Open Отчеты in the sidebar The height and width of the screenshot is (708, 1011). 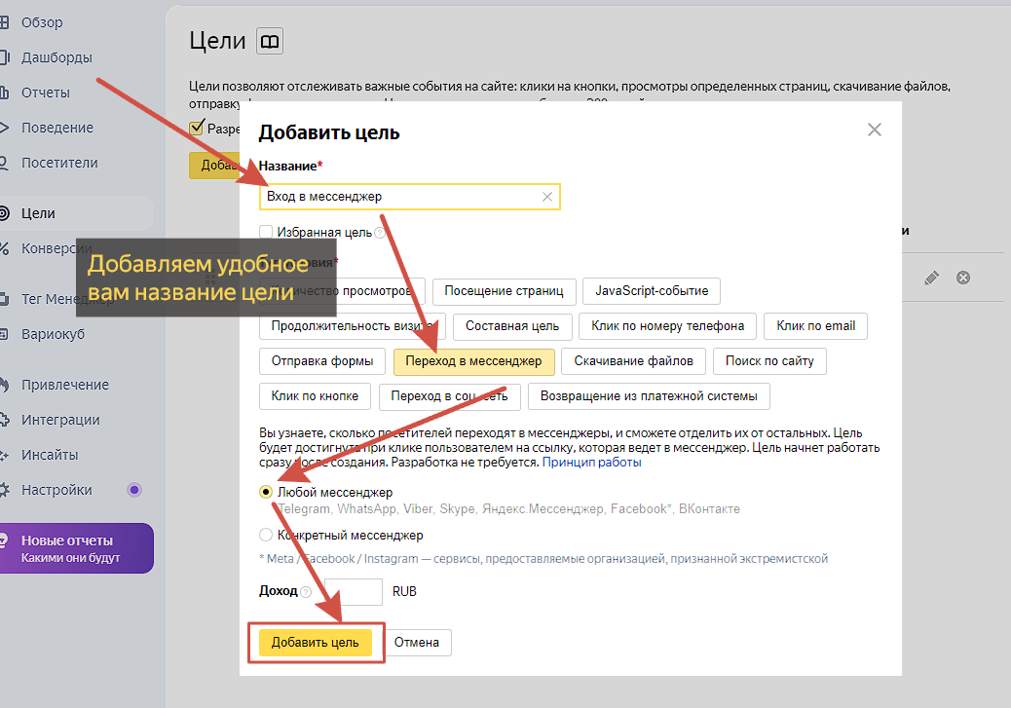(45, 93)
